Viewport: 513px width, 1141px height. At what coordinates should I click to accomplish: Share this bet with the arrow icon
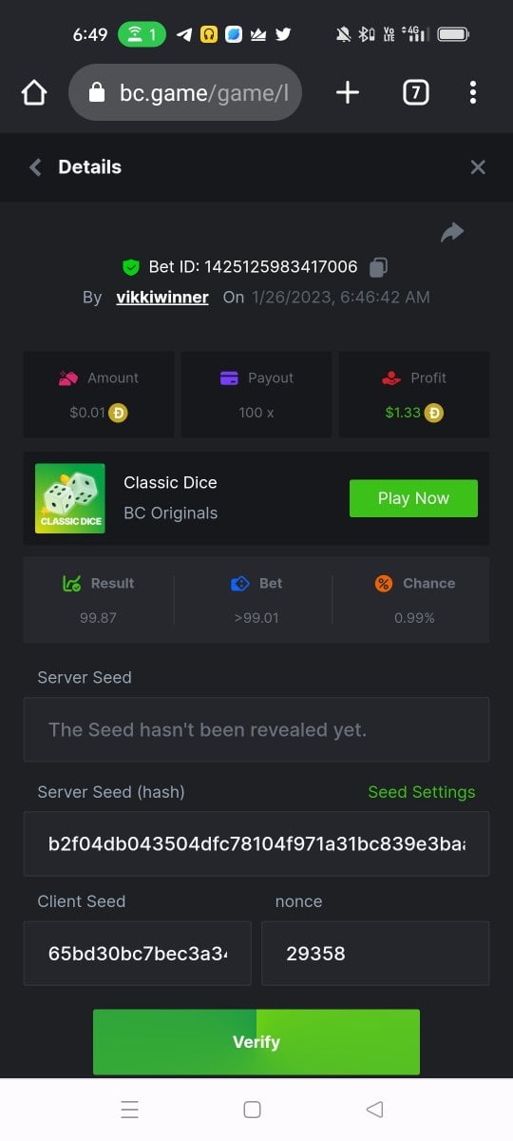pos(452,232)
